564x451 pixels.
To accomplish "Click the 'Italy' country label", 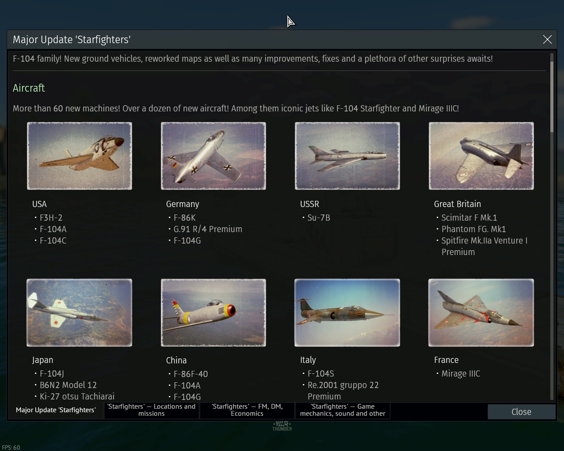I will click(x=308, y=360).
